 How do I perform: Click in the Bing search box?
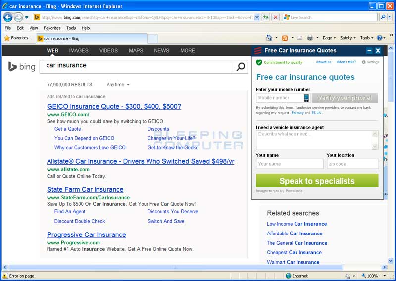pyautogui.click(x=136, y=67)
